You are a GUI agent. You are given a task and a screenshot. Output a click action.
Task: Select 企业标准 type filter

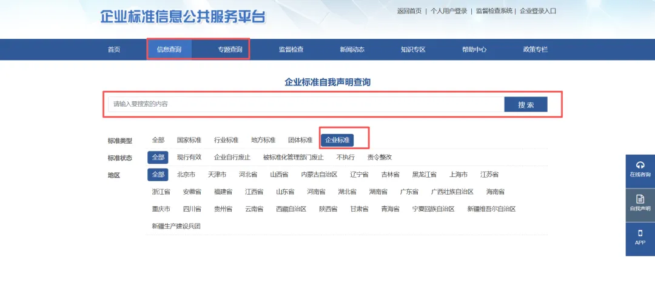(338, 140)
